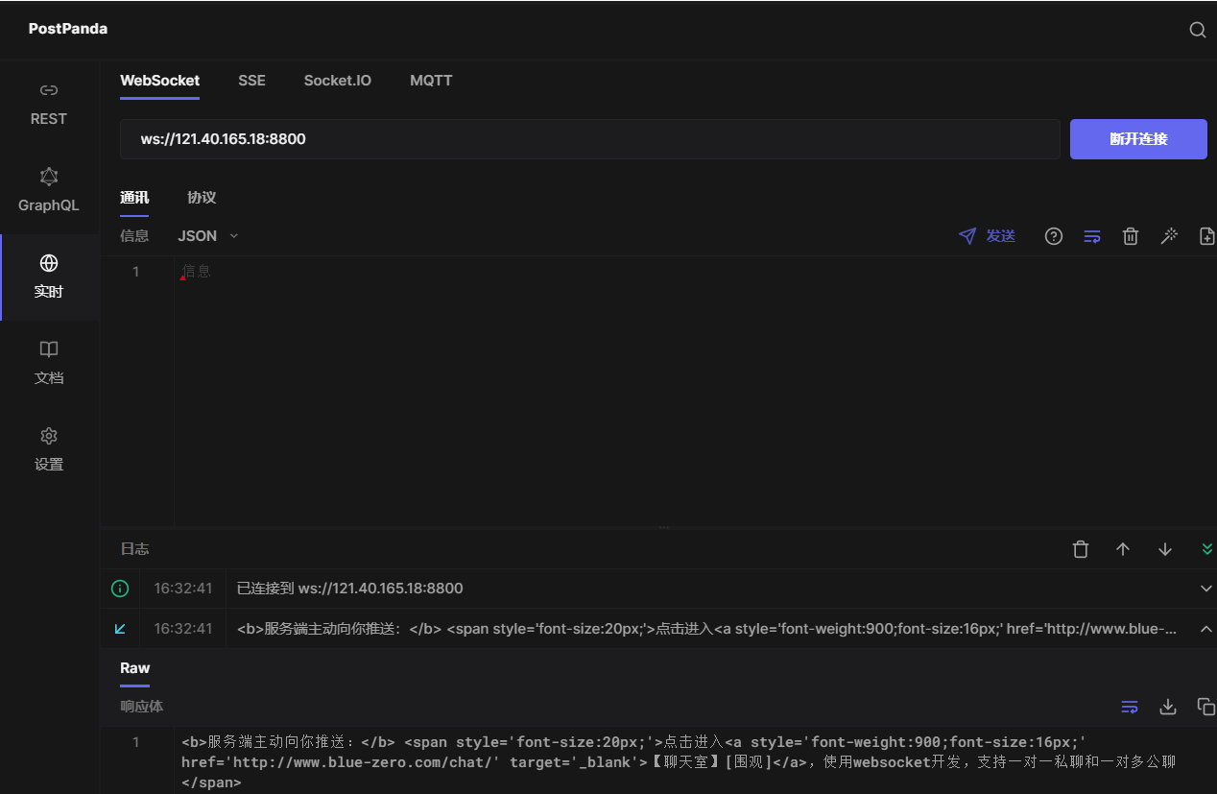Switch to the MQTT tab
This screenshot has height=794, width=1217.
(431, 81)
